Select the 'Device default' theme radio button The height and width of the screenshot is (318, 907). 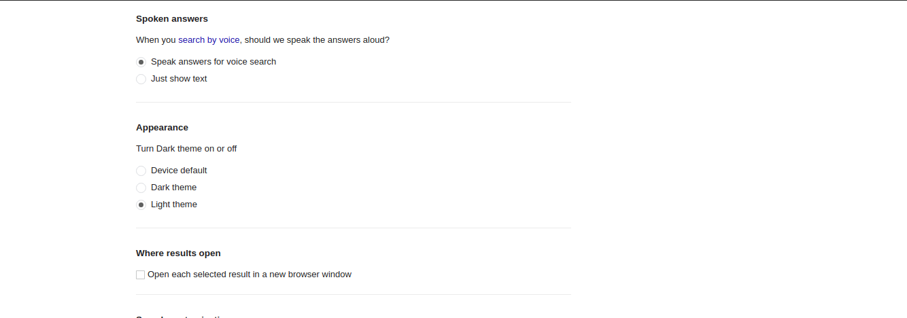click(141, 171)
